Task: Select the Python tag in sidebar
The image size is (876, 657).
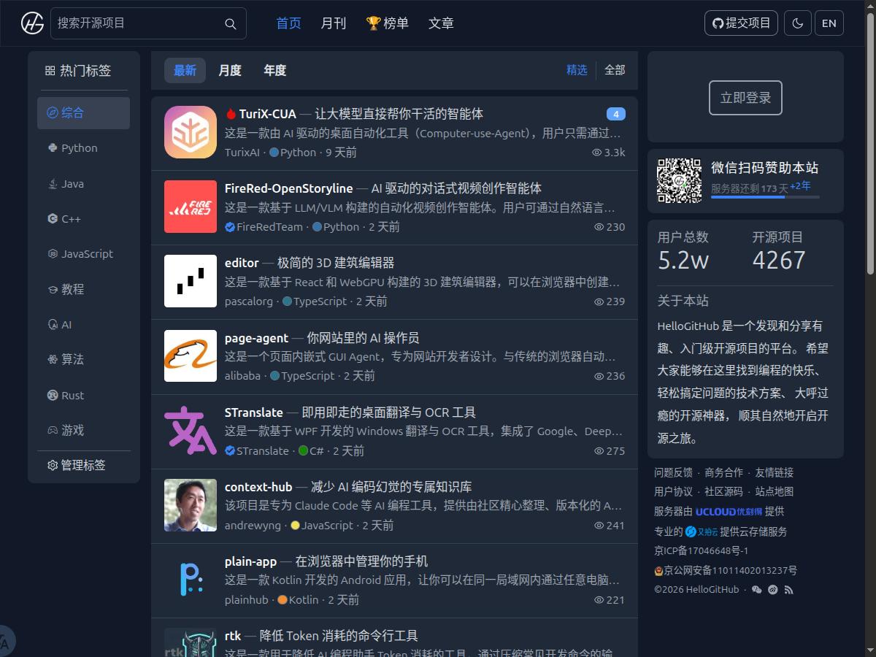Action: 79,148
